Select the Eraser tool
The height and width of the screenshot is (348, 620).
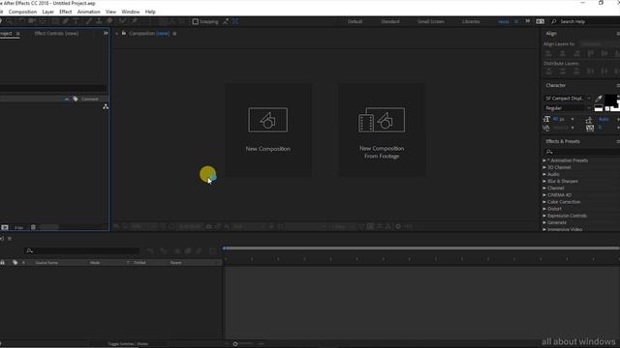click(109, 21)
